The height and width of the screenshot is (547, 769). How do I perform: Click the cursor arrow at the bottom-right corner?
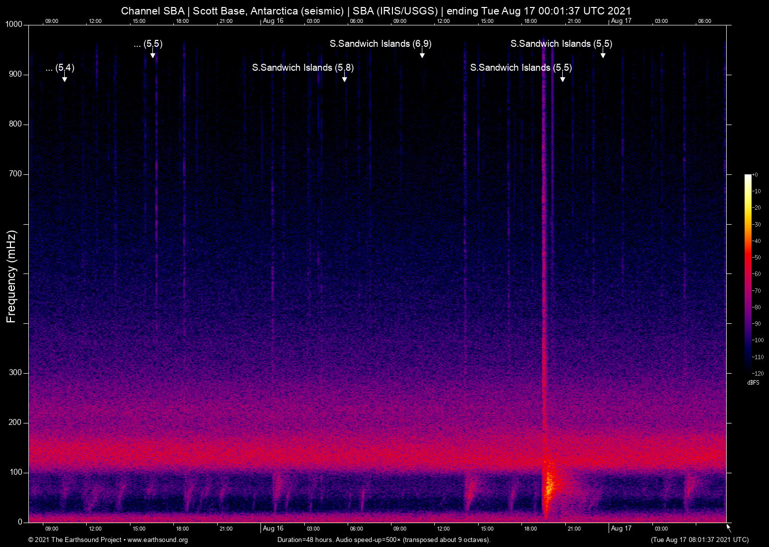pyautogui.click(x=727, y=527)
